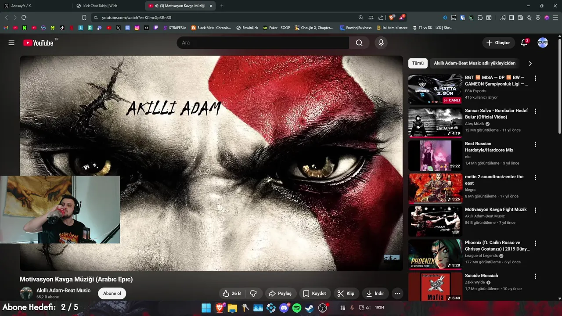Open Brave Shields lion icon

point(392,18)
